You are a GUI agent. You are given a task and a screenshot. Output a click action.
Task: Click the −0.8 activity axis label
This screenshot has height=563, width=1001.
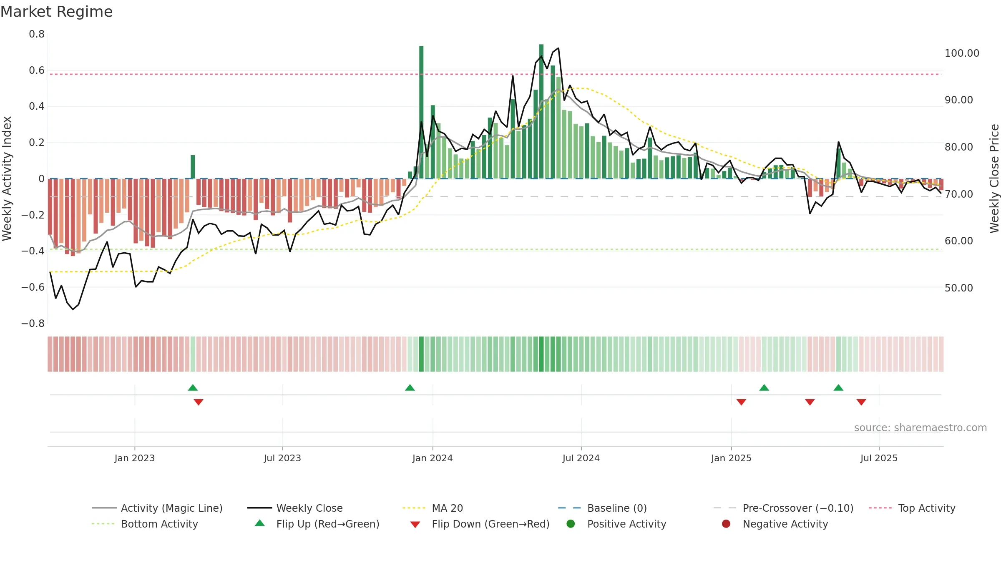[33, 323]
